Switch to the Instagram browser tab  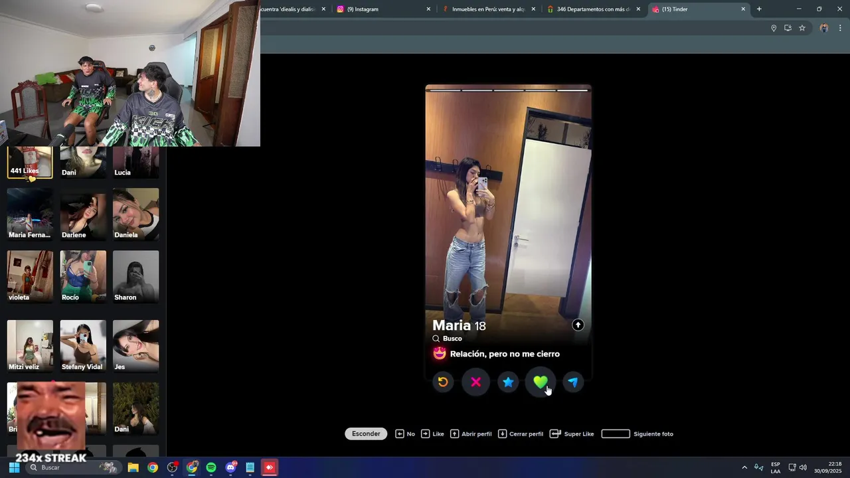(x=382, y=9)
